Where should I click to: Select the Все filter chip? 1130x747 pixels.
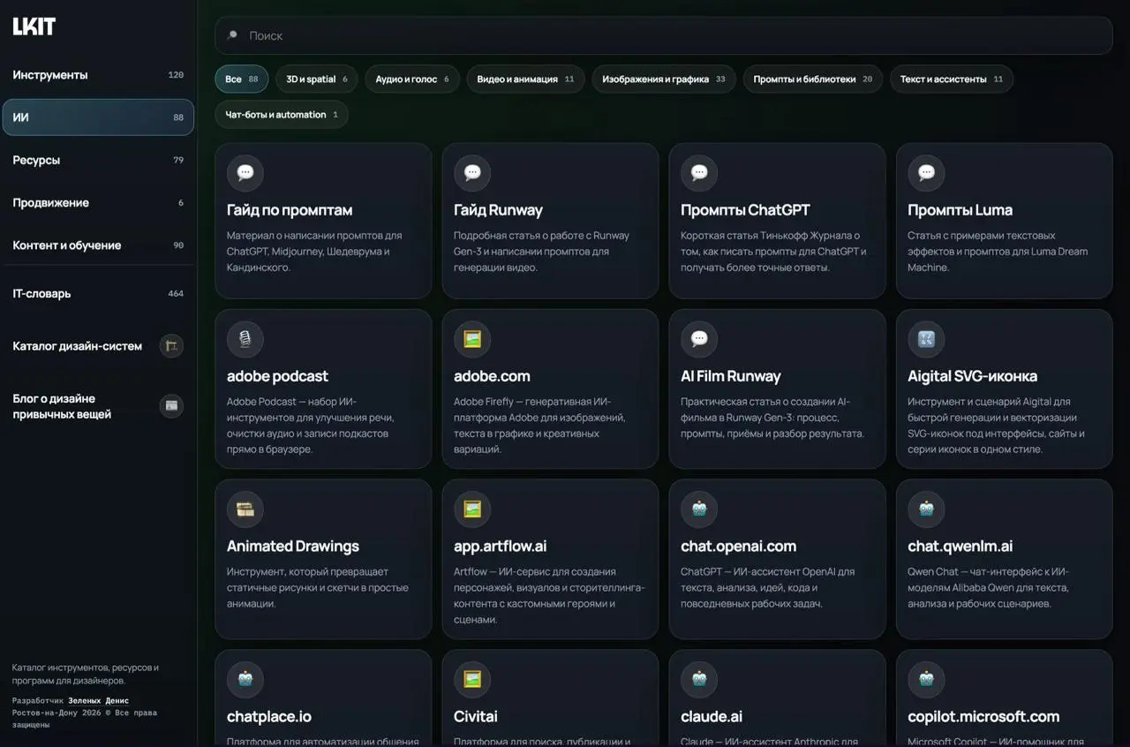tap(241, 79)
